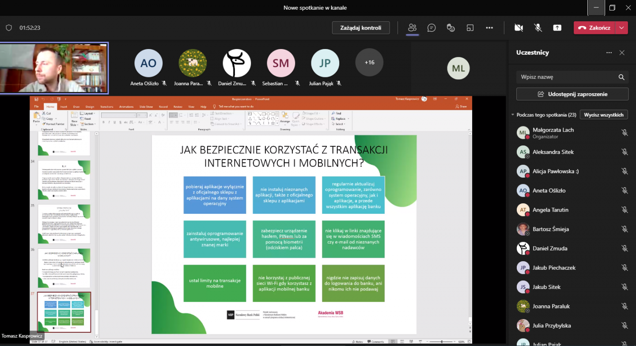Click the Find tool in Editing group

tap(336, 114)
